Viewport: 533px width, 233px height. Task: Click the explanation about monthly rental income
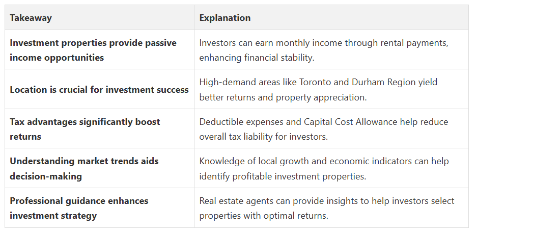click(323, 50)
